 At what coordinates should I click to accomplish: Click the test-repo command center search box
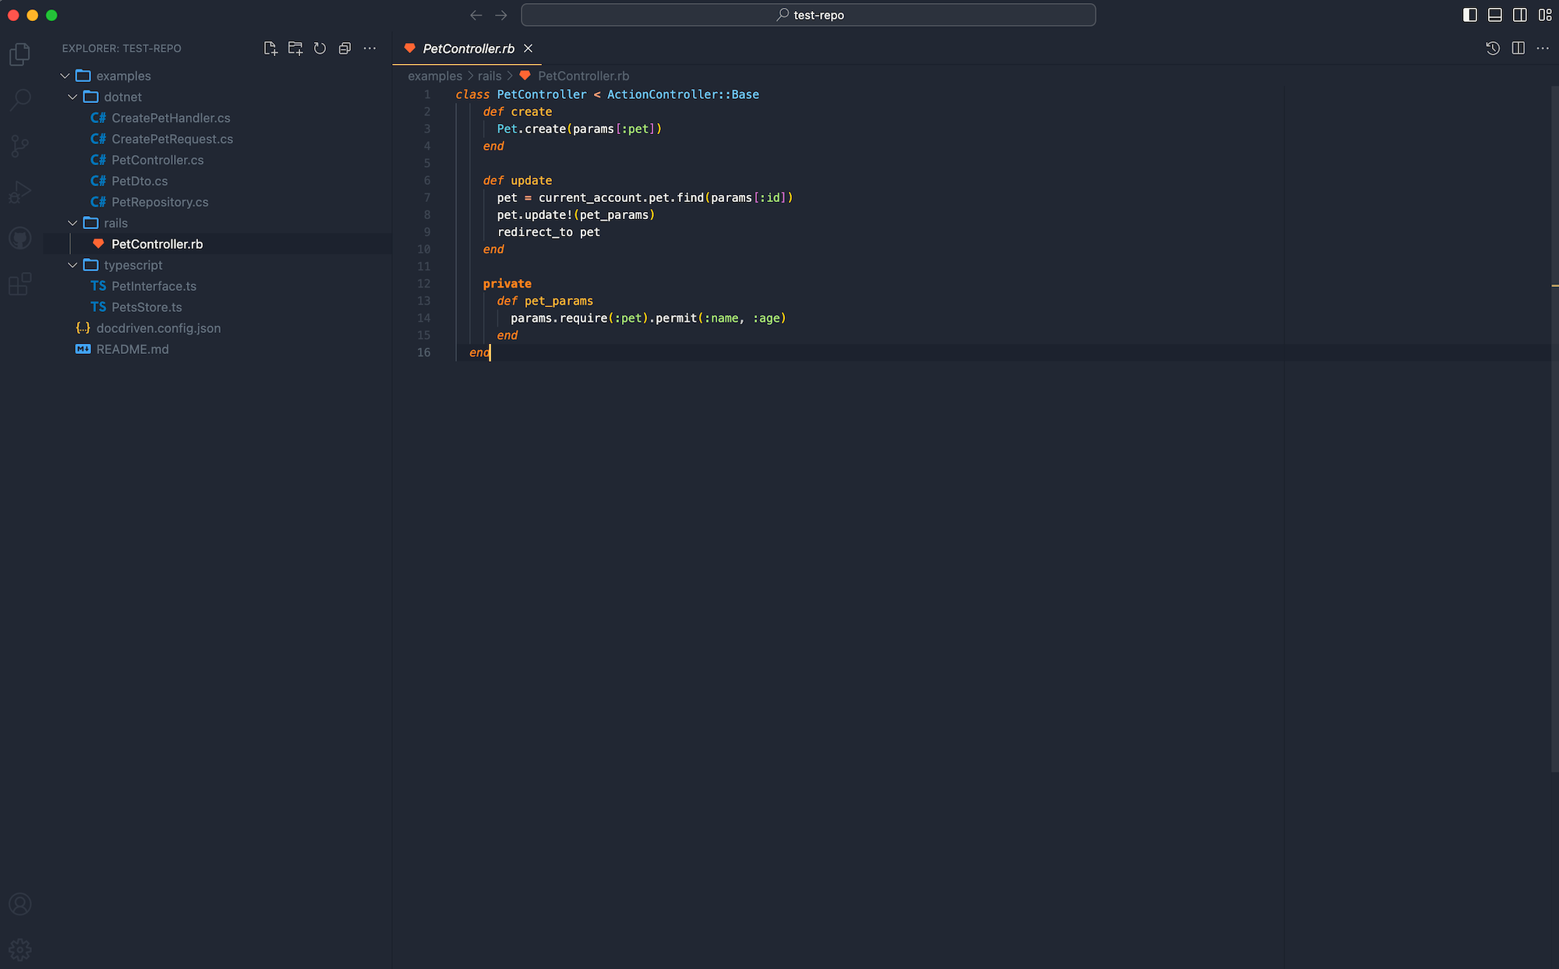point(809,15)
